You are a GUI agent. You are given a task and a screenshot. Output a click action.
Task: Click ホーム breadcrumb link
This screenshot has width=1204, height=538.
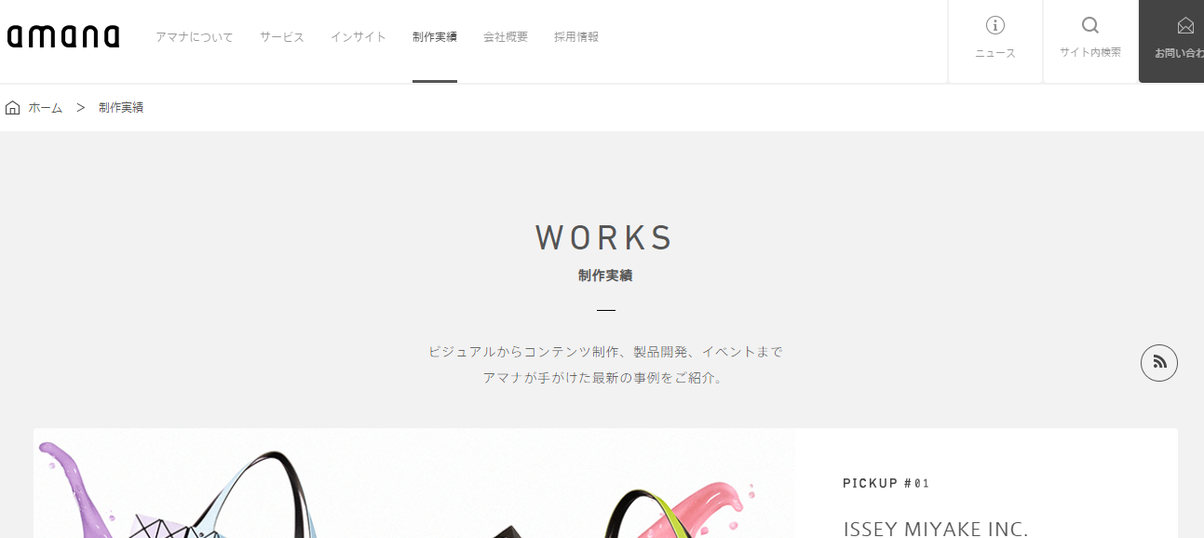pyautogui.click(x=46, y=108)
